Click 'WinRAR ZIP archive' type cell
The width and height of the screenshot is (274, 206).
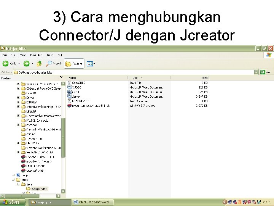(x=142, y=106)
